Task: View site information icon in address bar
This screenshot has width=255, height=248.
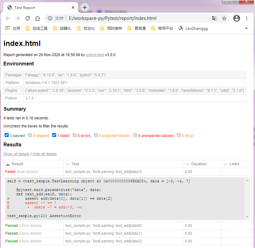Action: coord(50,18)
